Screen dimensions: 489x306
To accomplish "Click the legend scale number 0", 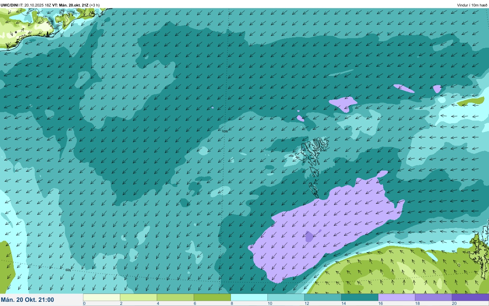I will (84, 303).
